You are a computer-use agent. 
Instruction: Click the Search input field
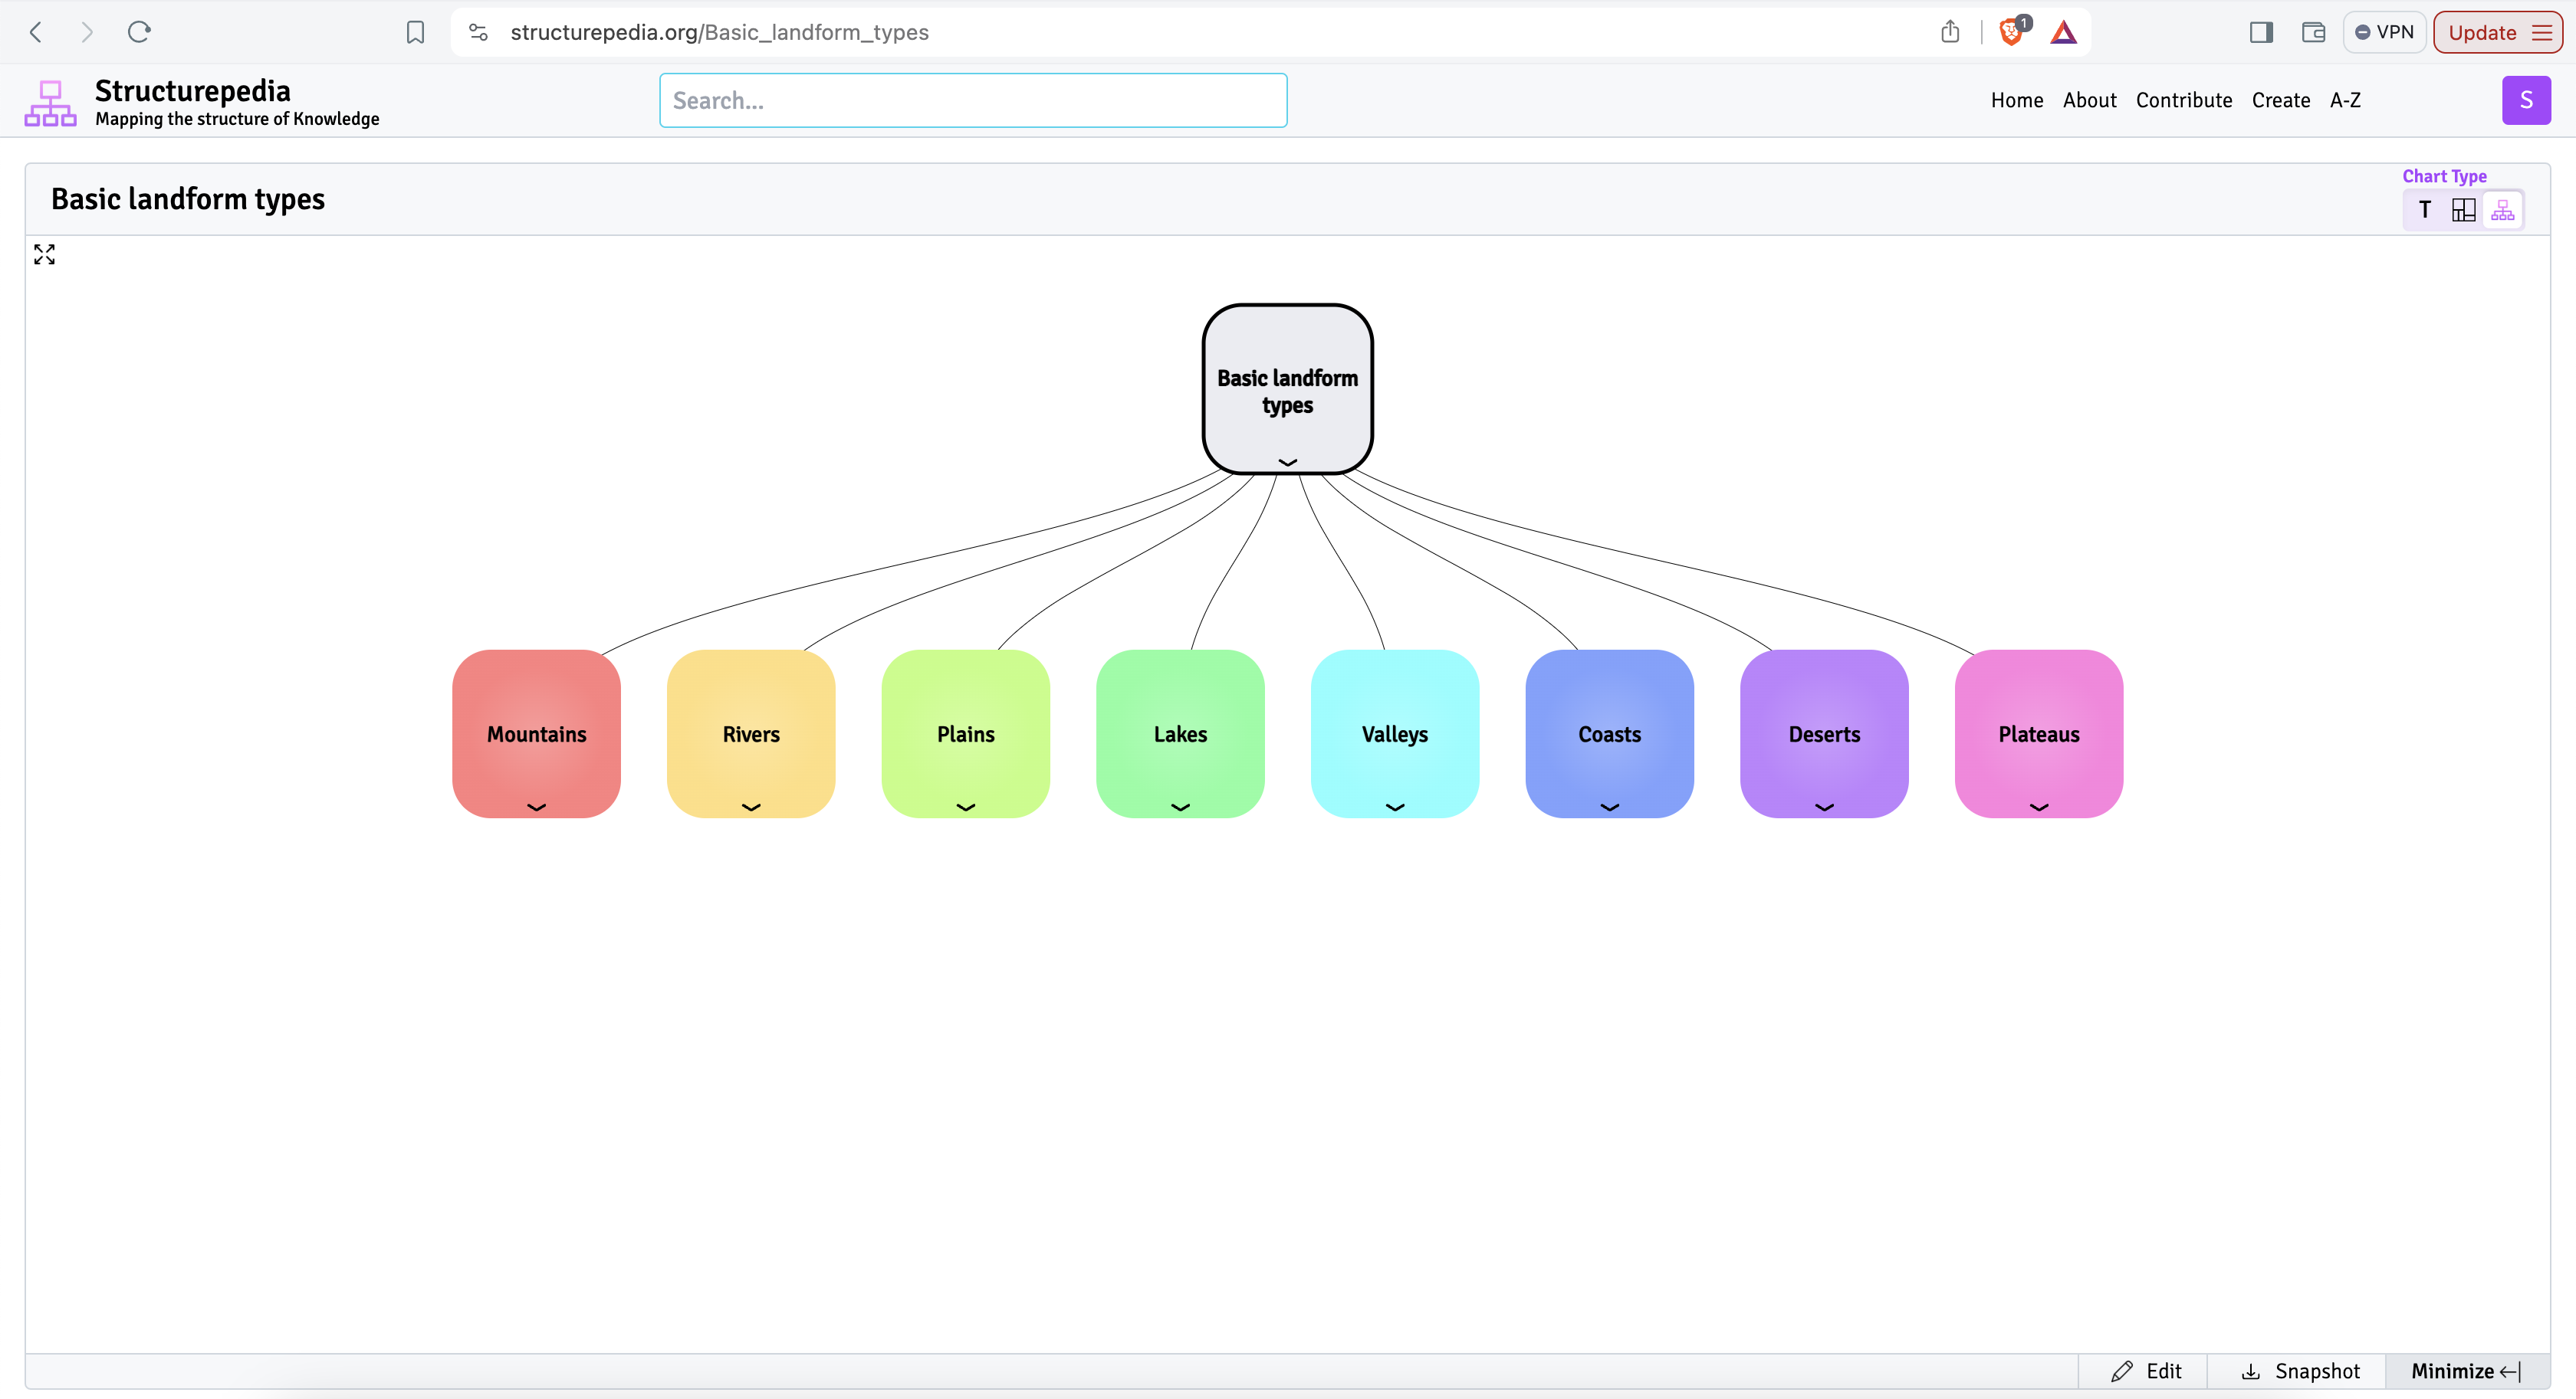[x=972, y=100]
